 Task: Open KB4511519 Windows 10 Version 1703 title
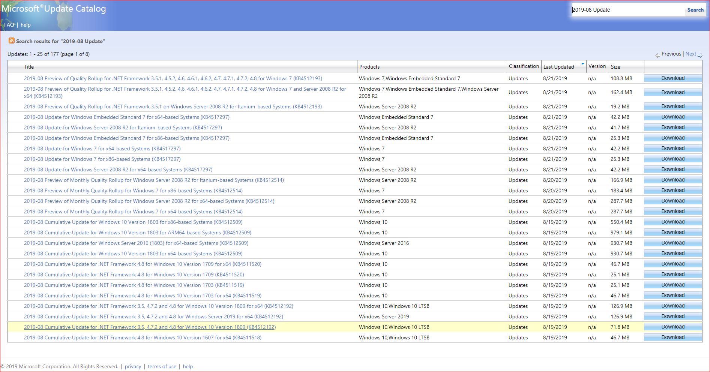pyautogui.click(x=134, y=285)
